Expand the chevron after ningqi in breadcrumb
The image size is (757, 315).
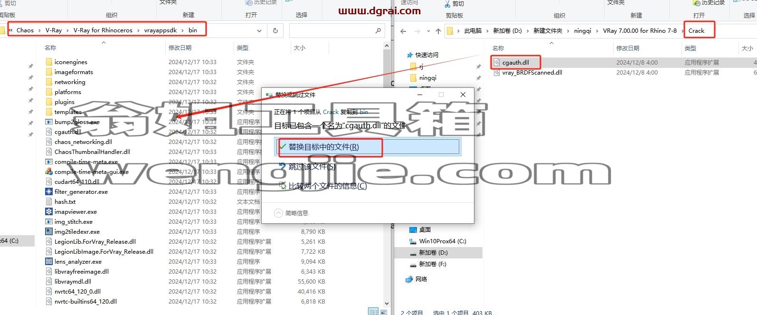(597, 31)
